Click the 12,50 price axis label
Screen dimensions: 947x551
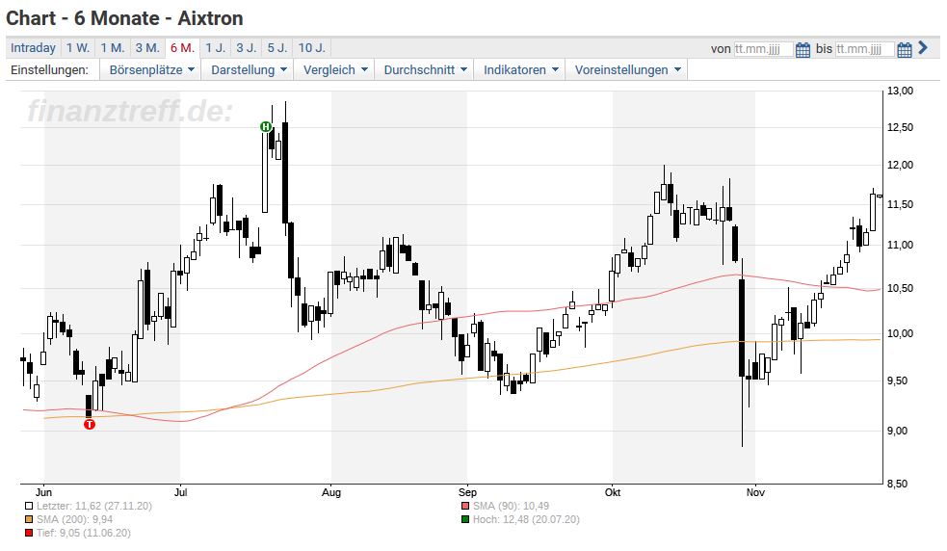[x=900, y=127]
